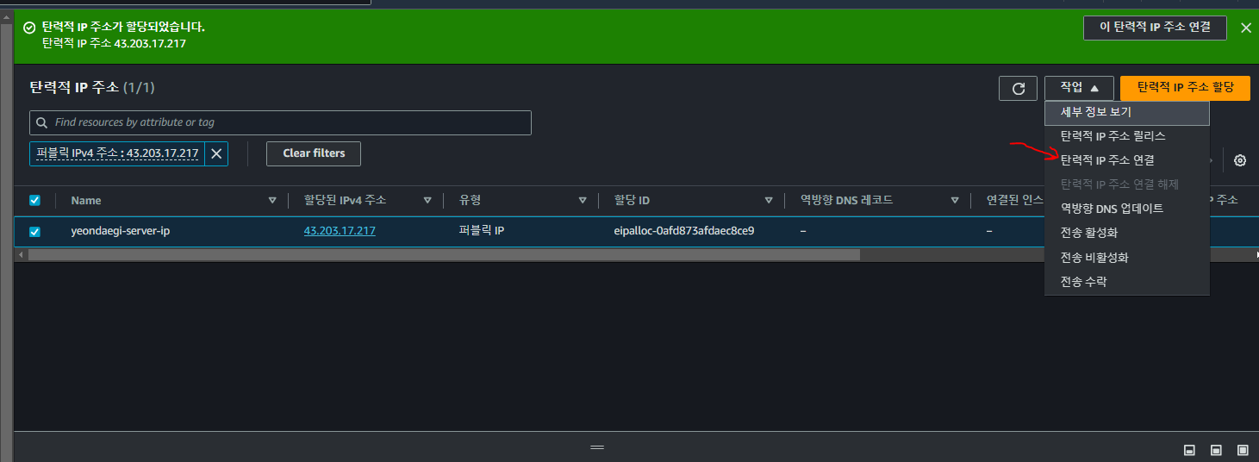Click the Clear filters button

314,153
